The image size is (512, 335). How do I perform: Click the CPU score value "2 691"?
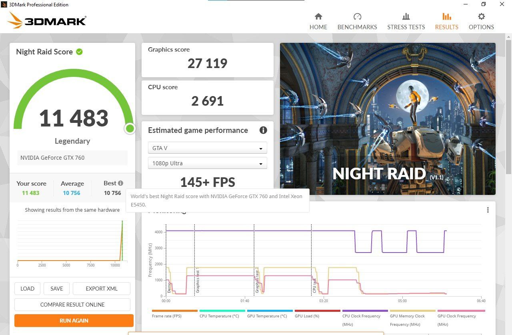pos(207,101)
